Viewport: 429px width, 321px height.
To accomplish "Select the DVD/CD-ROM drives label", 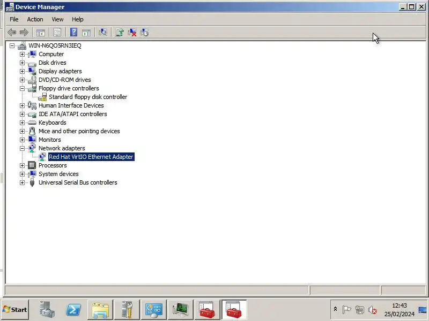I will click(x=64, y=80).
